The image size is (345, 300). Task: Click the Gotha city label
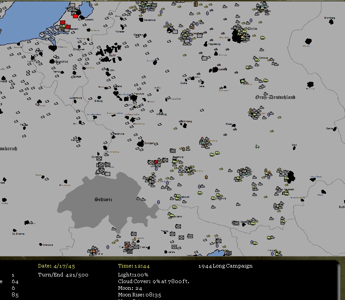click(184, 83)
